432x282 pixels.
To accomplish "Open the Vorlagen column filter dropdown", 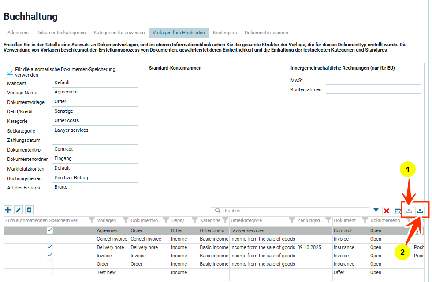I will [125, 220].
